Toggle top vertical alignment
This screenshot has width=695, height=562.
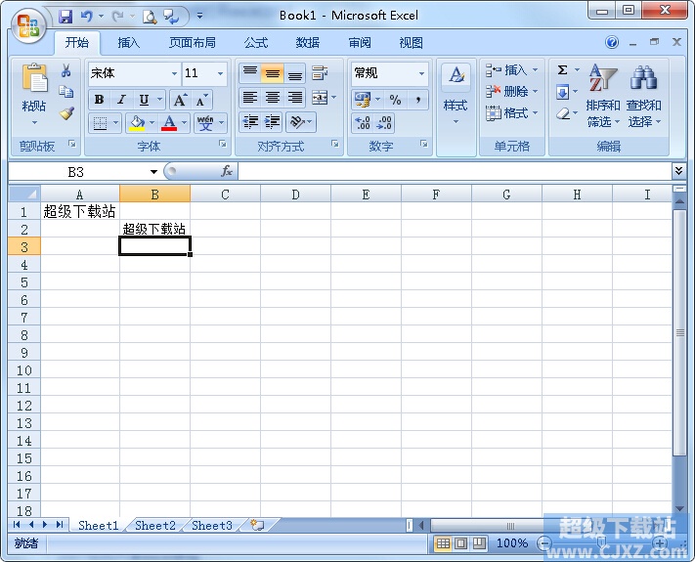click(x=250, y=73)
